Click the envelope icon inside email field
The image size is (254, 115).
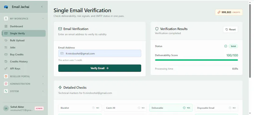click(62, 53)
